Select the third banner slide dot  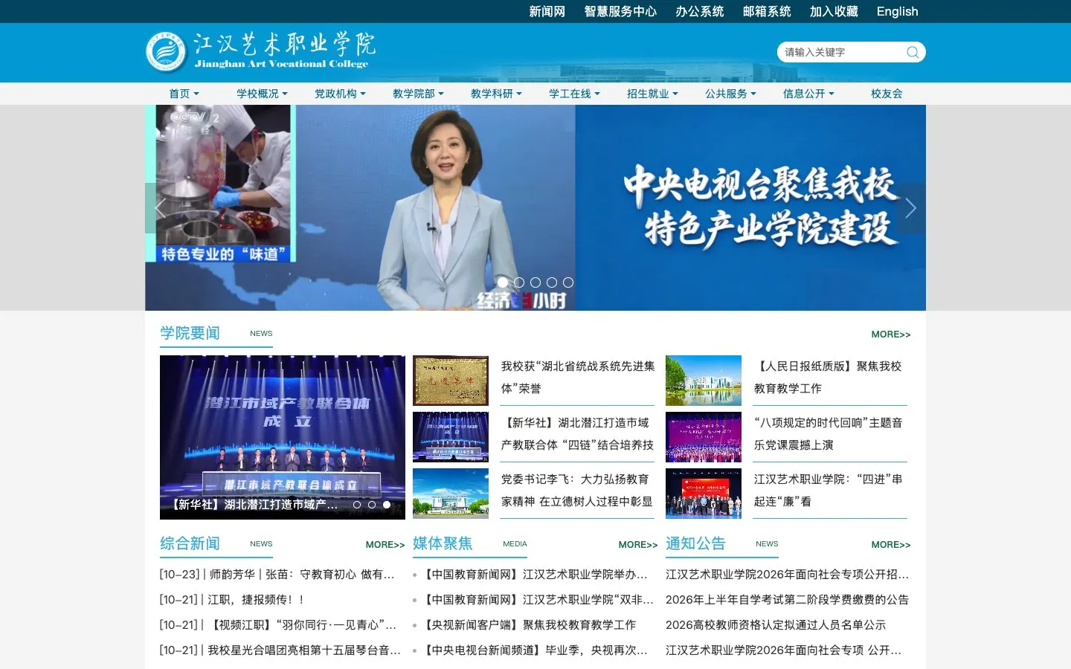(x=535, y=282)
